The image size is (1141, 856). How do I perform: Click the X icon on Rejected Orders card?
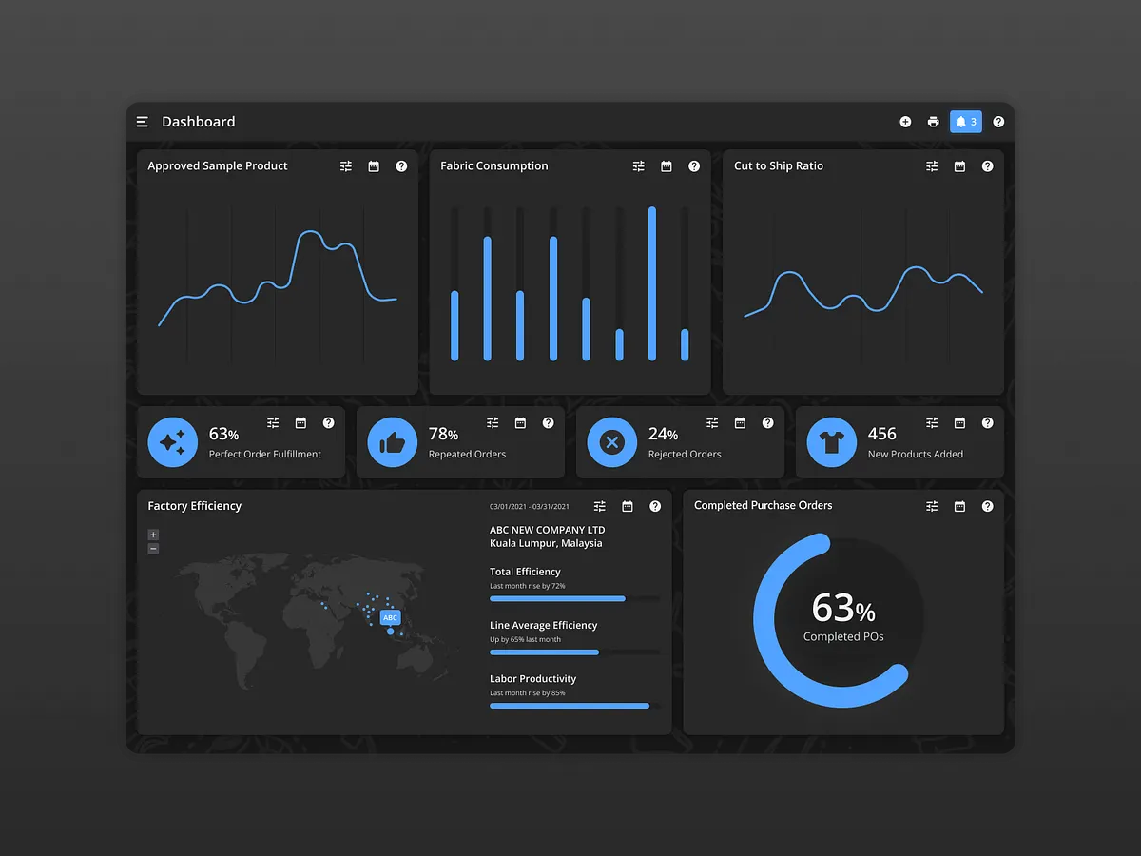click(x=611, y=441)
